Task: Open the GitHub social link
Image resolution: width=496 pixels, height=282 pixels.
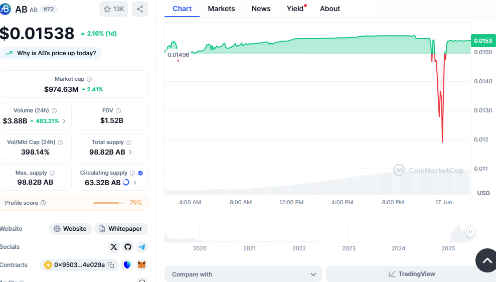Action: click(x=128, y=247)
